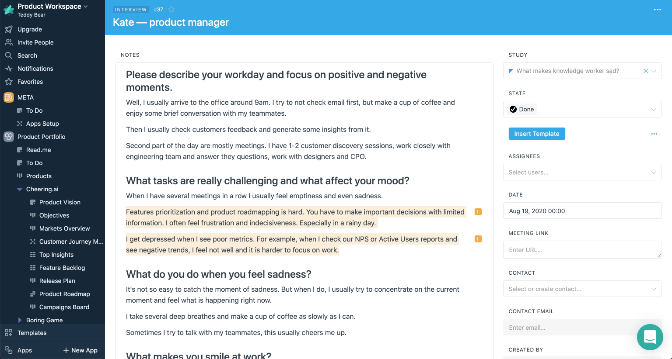Screen dimensions: 672x359
Task: Open the Contact selection dropdown
Action: (582, 289)
